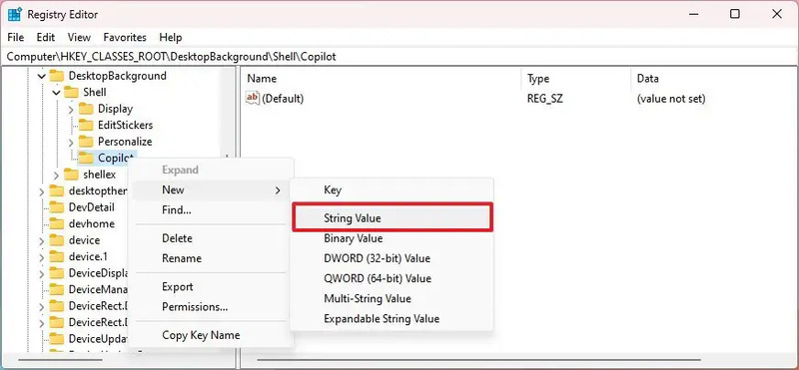Click the DevDetail folder icon
The width and height of the screenshot is (799, 370).
click(57, 207)
